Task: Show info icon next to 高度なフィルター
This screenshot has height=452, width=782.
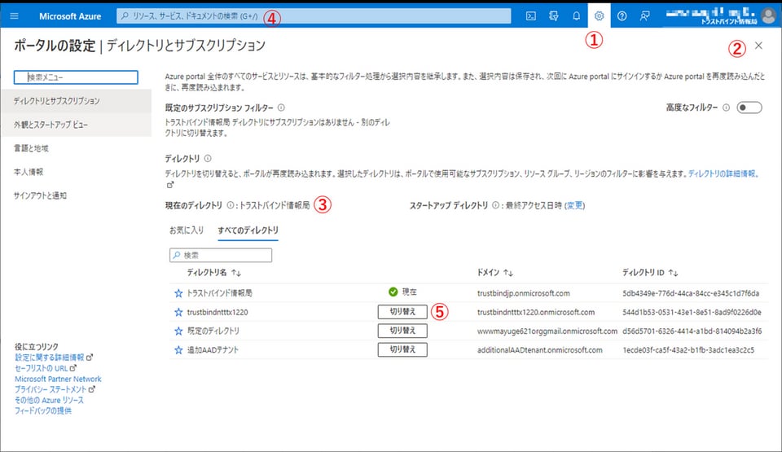Action: 726,108
